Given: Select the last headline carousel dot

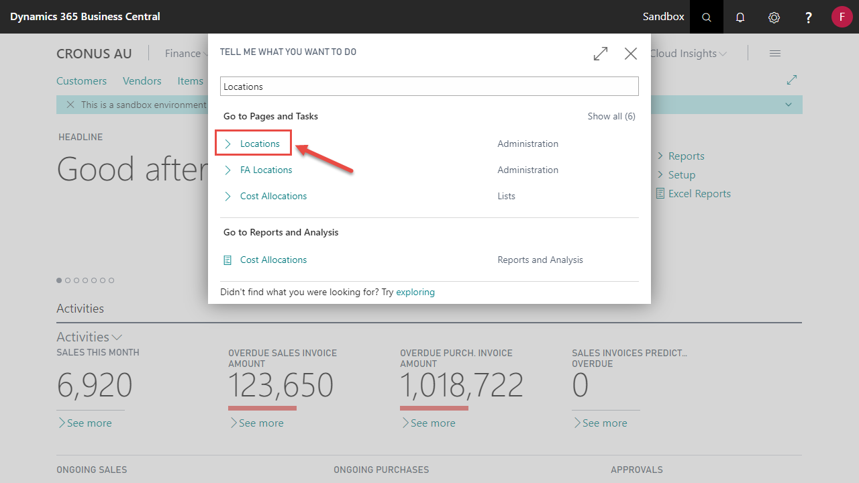Looking at the screenshot, I should point(111,280).
